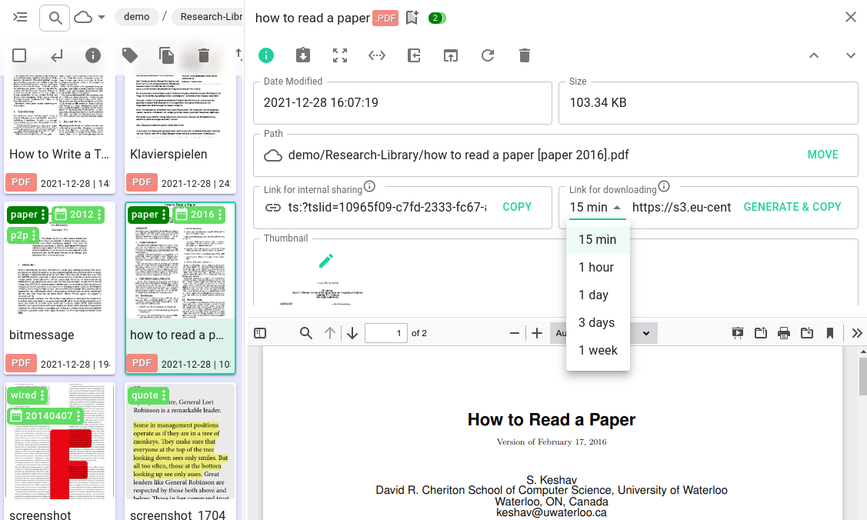Click the PDF open file icon

[760, 332]
